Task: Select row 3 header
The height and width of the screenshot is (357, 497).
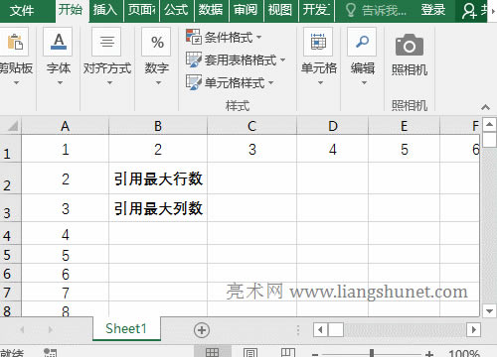Action: [x=10, y=208]
